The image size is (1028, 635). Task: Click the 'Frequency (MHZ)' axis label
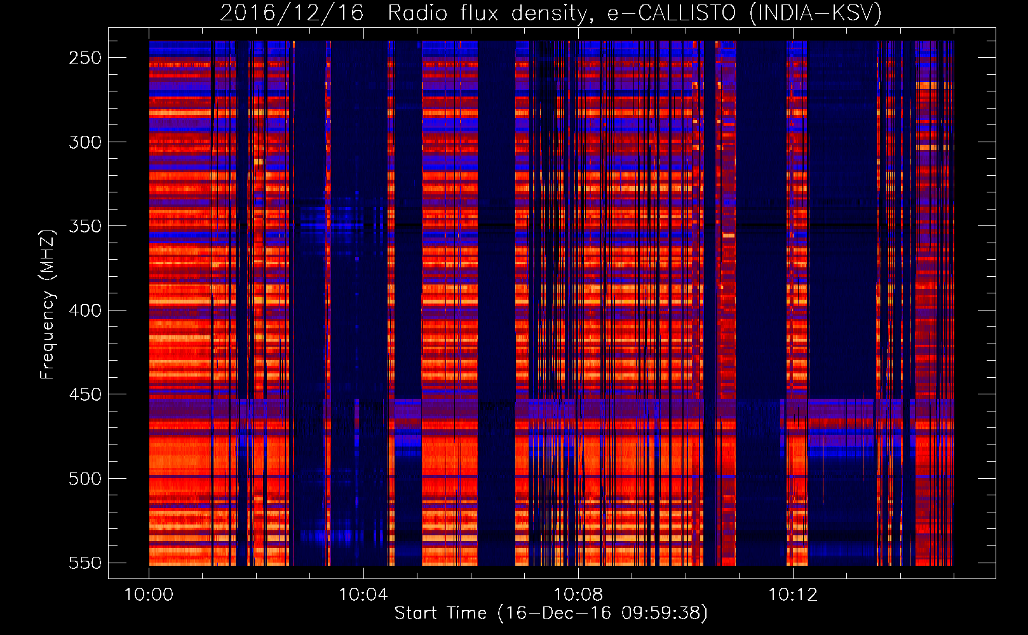point(48,304)
